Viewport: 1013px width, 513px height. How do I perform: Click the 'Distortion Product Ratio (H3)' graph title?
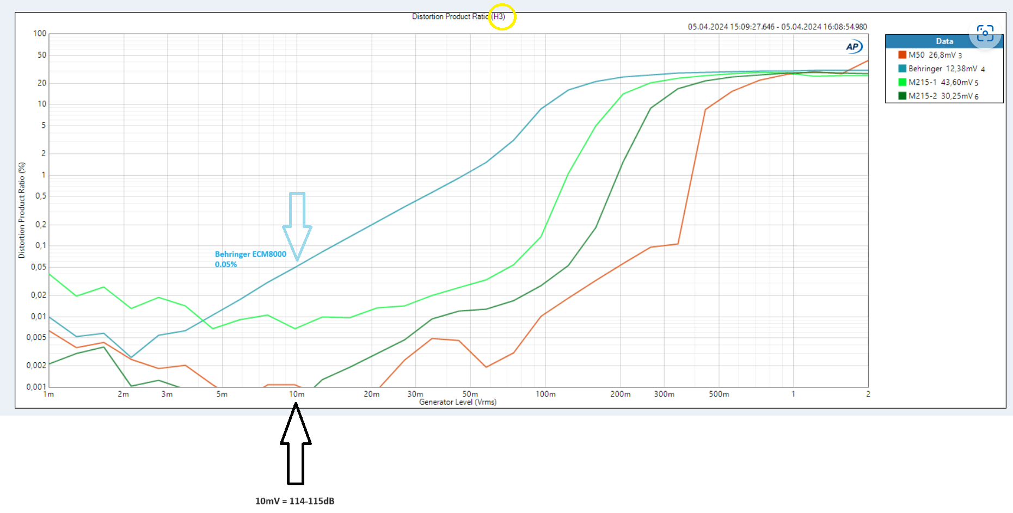(x=458, y=17)
